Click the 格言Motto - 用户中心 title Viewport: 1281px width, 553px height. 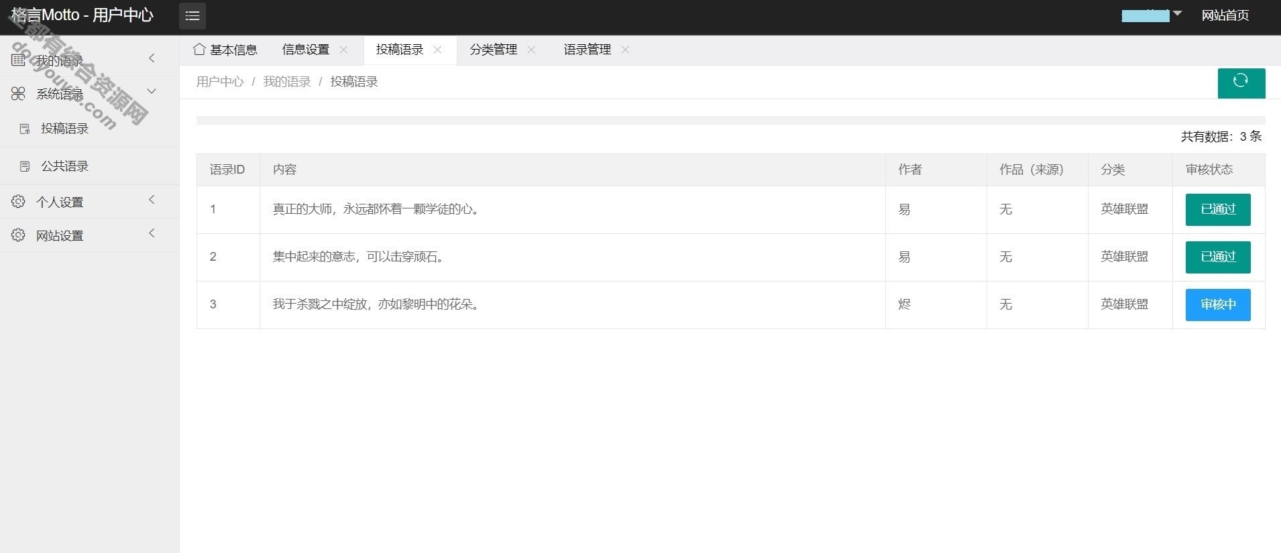click(82, 15)
